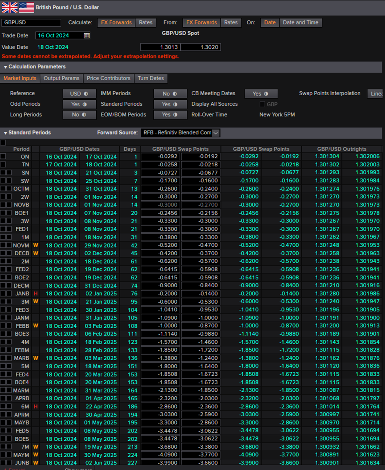Collapse the Calculation Parameters section
The image size is (385, 470).
click(6, 67)
